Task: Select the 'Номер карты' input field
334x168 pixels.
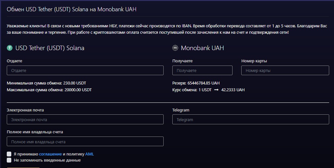Action: tap(285, 70)
